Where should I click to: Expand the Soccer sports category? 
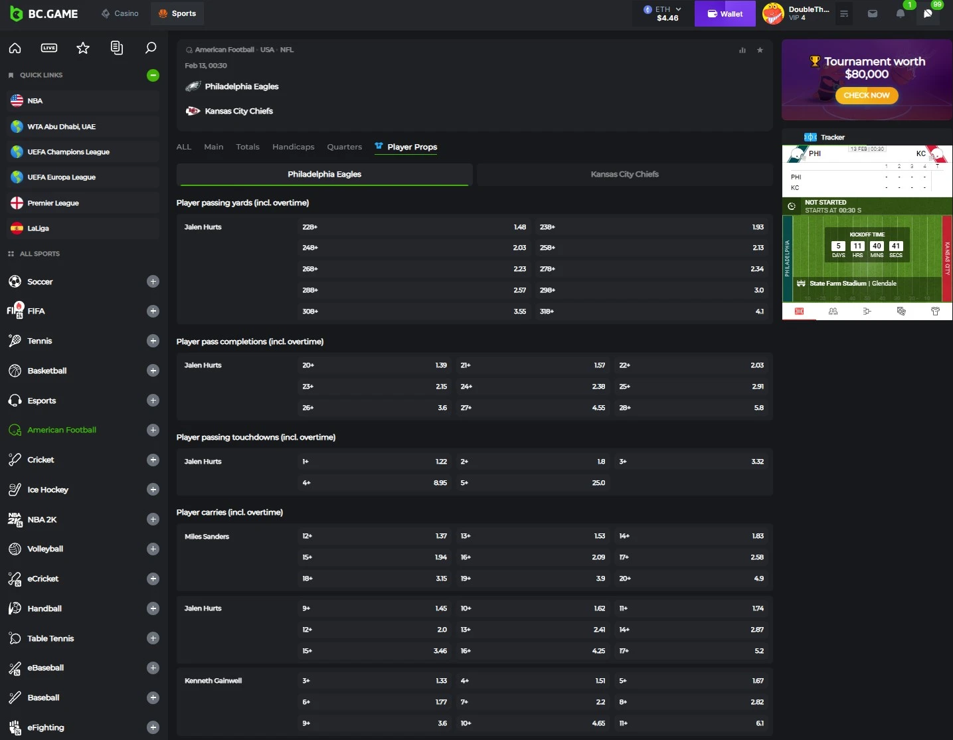coord(153,282)
